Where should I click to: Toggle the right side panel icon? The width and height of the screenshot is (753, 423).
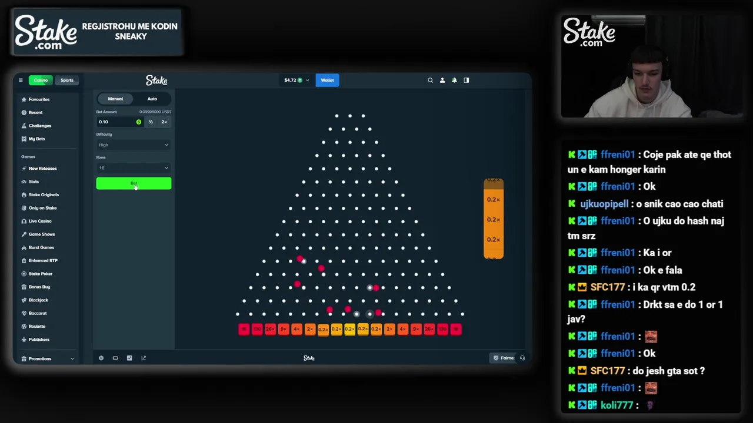tap(467, 80)
